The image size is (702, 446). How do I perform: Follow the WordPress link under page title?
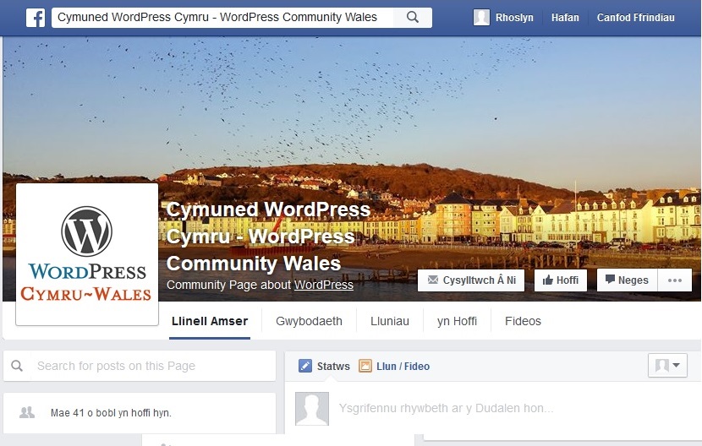click(324, 285)
